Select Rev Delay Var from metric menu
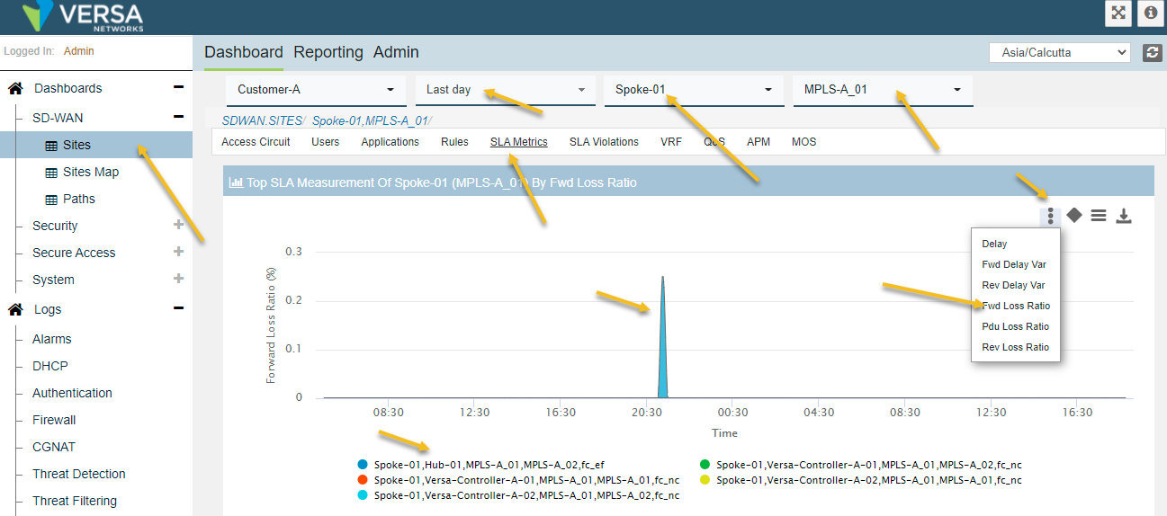Viewport: 1167px width, 516px height. click(1016, 285)
